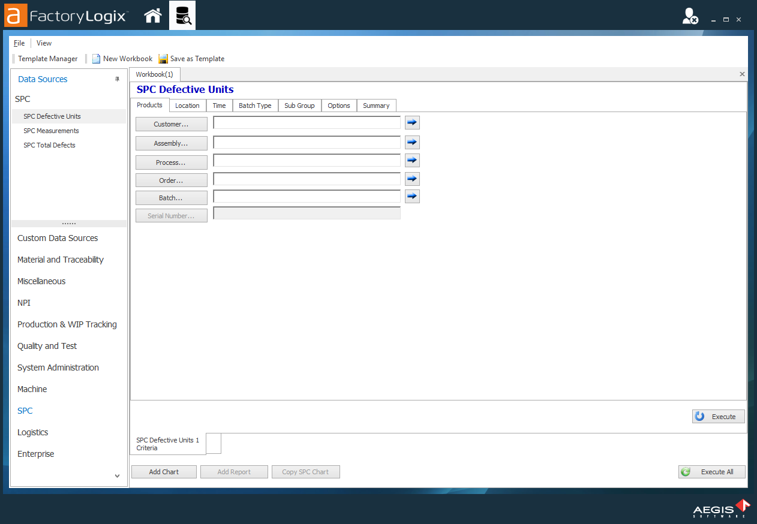This screenshot has height=524, width=757.
Task: Click the blue arrow next to the Batch field
Action: [x=412, y=197]
